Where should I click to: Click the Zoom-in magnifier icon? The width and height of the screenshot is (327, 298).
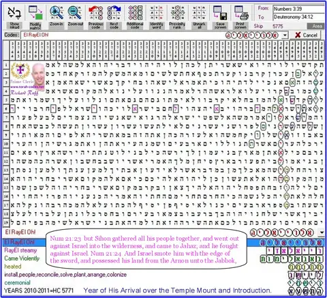pos(57,13)
